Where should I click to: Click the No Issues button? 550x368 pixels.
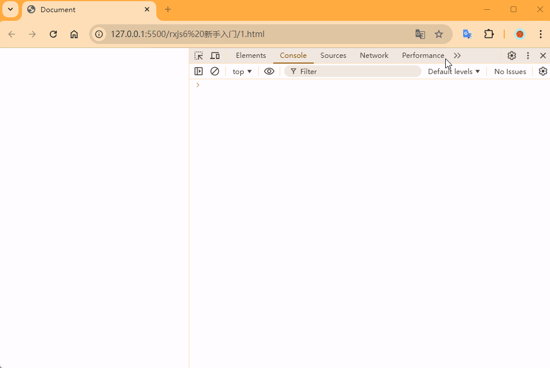point(510,71)
